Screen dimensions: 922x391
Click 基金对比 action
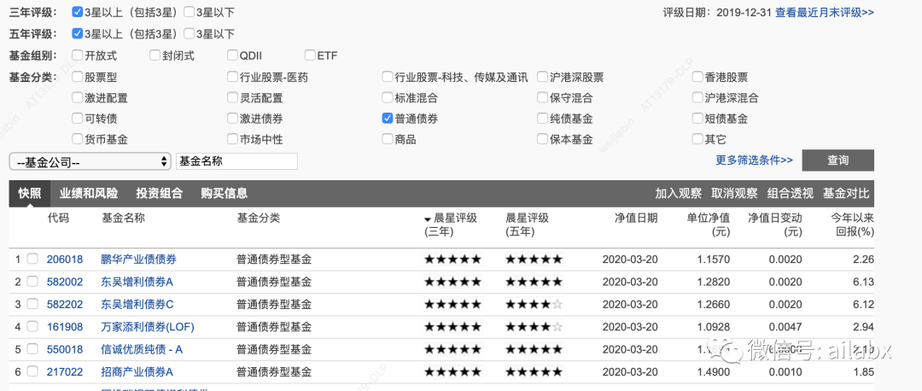(x=845, y=194)
